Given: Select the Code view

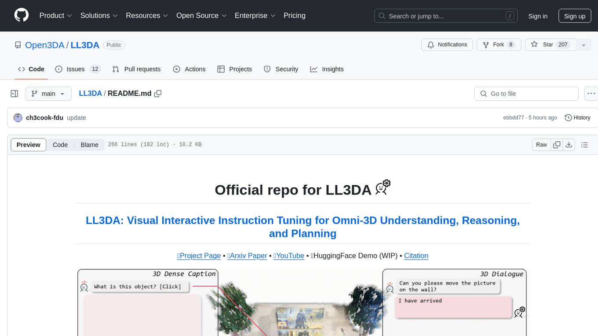Looking at the screenshot, I should click(x=60, y=145).
